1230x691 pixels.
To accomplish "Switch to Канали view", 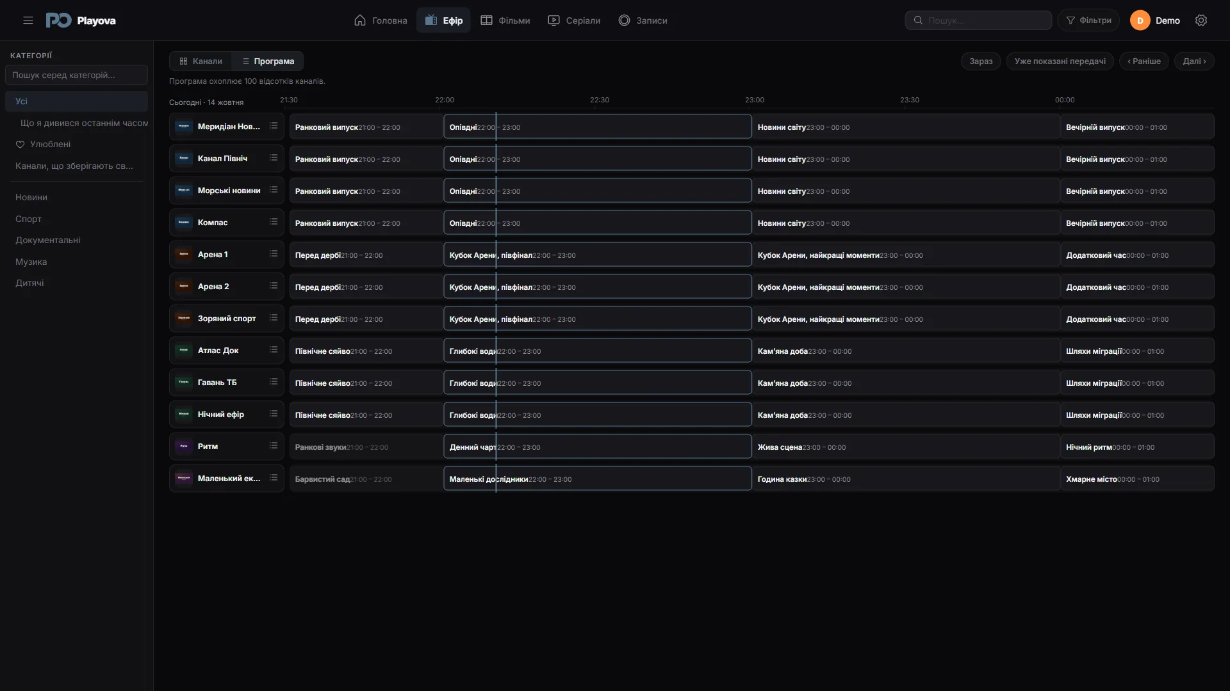I will (201, 61).
